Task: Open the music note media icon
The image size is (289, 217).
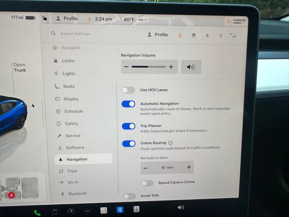Action: pyautogui.click(x=54, y=212)
